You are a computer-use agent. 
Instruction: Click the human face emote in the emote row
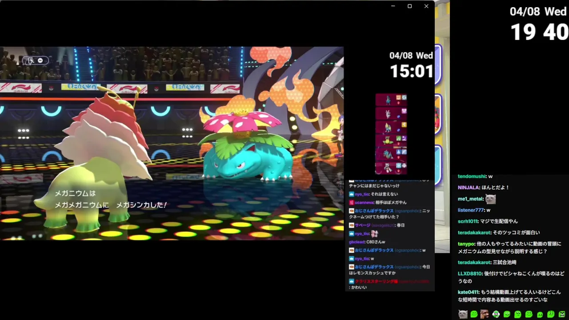(x=485, y=314)
